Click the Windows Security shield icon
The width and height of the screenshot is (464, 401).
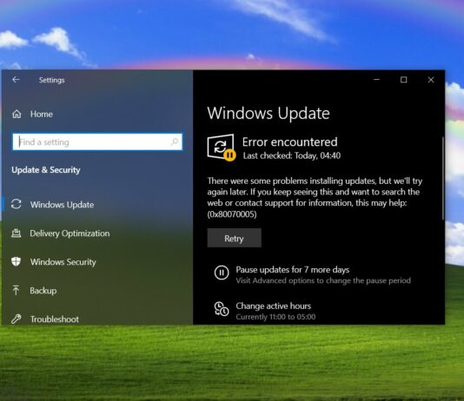[x=16, y=261]
